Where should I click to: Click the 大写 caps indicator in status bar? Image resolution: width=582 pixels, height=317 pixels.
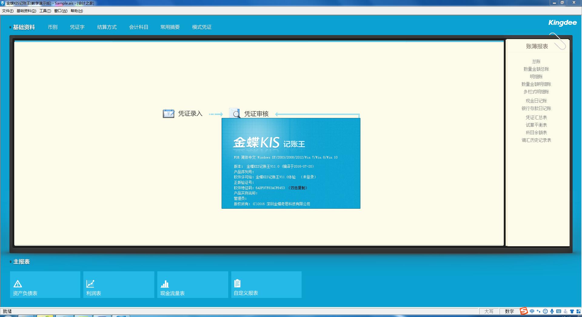[489, 311]
